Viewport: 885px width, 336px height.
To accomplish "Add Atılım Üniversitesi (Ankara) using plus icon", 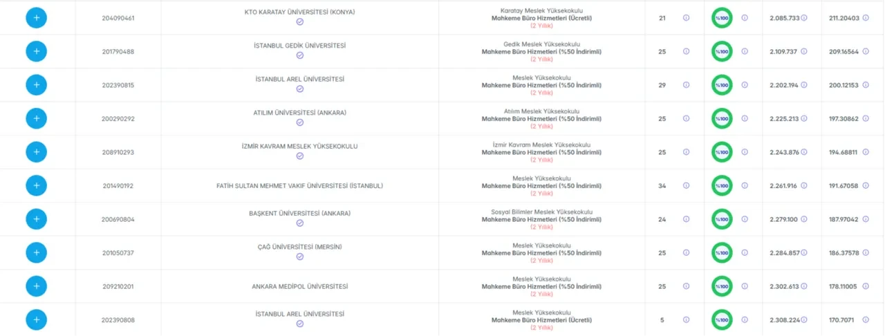I will click(x=36, y=118).
